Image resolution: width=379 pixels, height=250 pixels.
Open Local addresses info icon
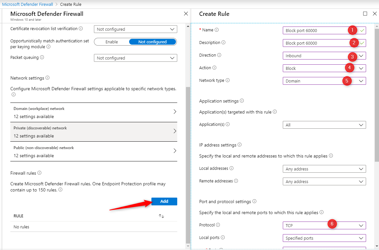click(231, 168)
